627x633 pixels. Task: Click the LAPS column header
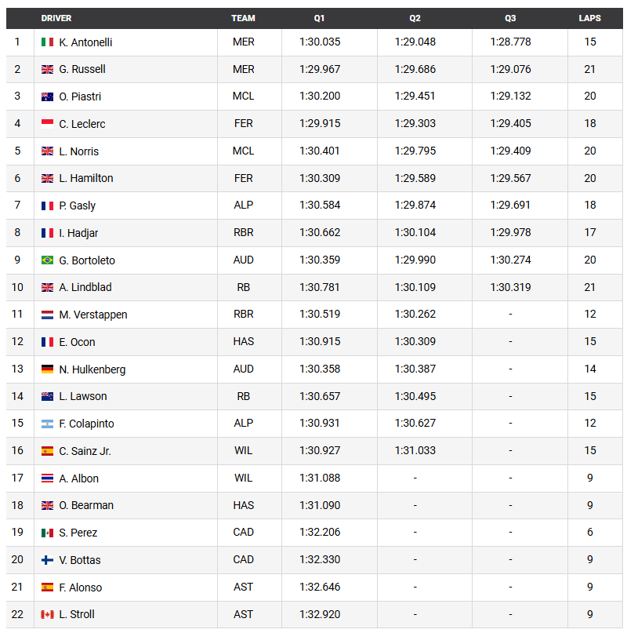(589, 18)
